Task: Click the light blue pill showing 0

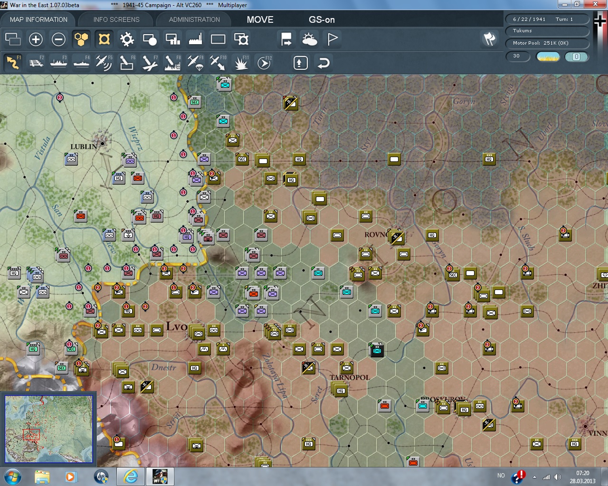Action: pos(576,56)
